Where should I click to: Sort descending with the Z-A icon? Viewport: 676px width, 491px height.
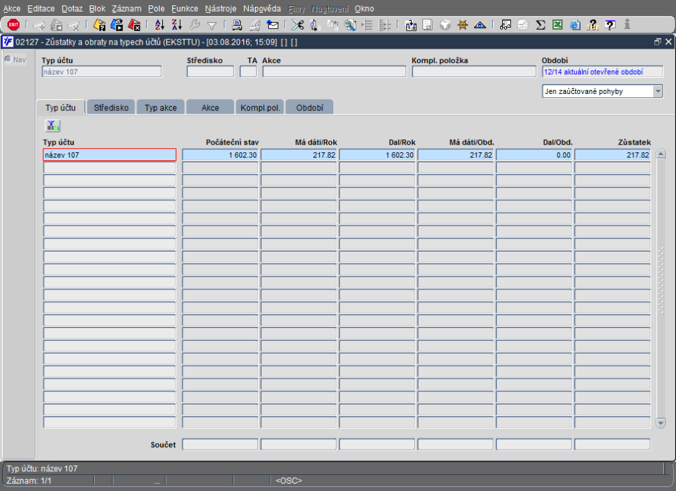coord(176,25)
